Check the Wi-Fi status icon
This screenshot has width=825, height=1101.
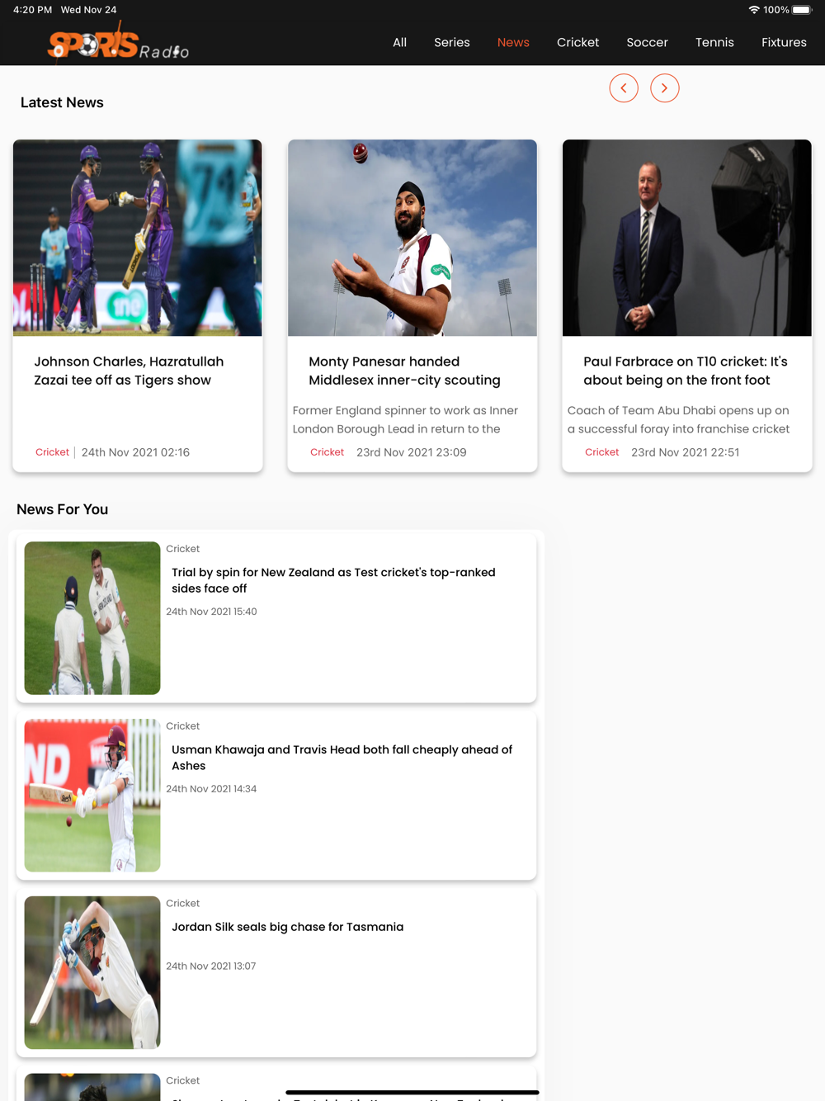754,10
